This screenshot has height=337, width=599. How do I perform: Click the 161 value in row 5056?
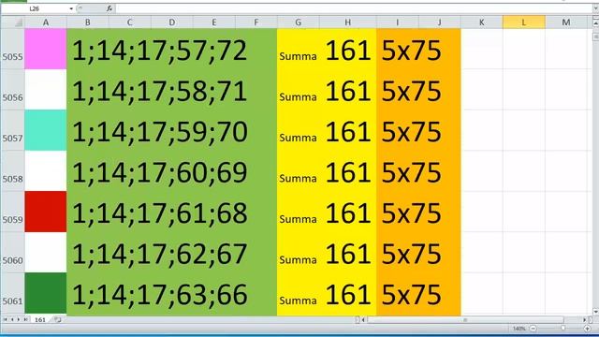point(347,90)
